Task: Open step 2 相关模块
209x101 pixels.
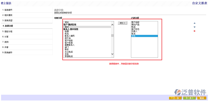Action: tap(27, 15)
